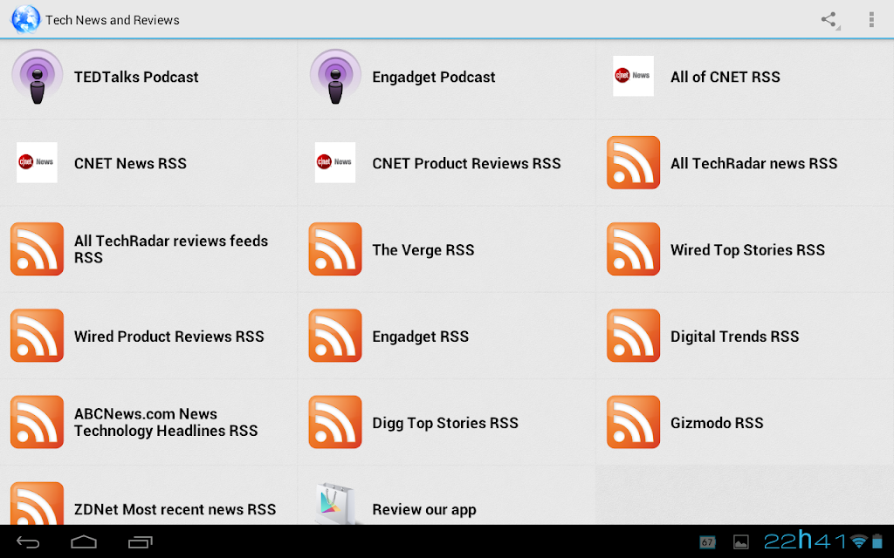Open the 'Engadget Podcast' text label
Viewport: 894px width, 558px height.
[434, 78]
